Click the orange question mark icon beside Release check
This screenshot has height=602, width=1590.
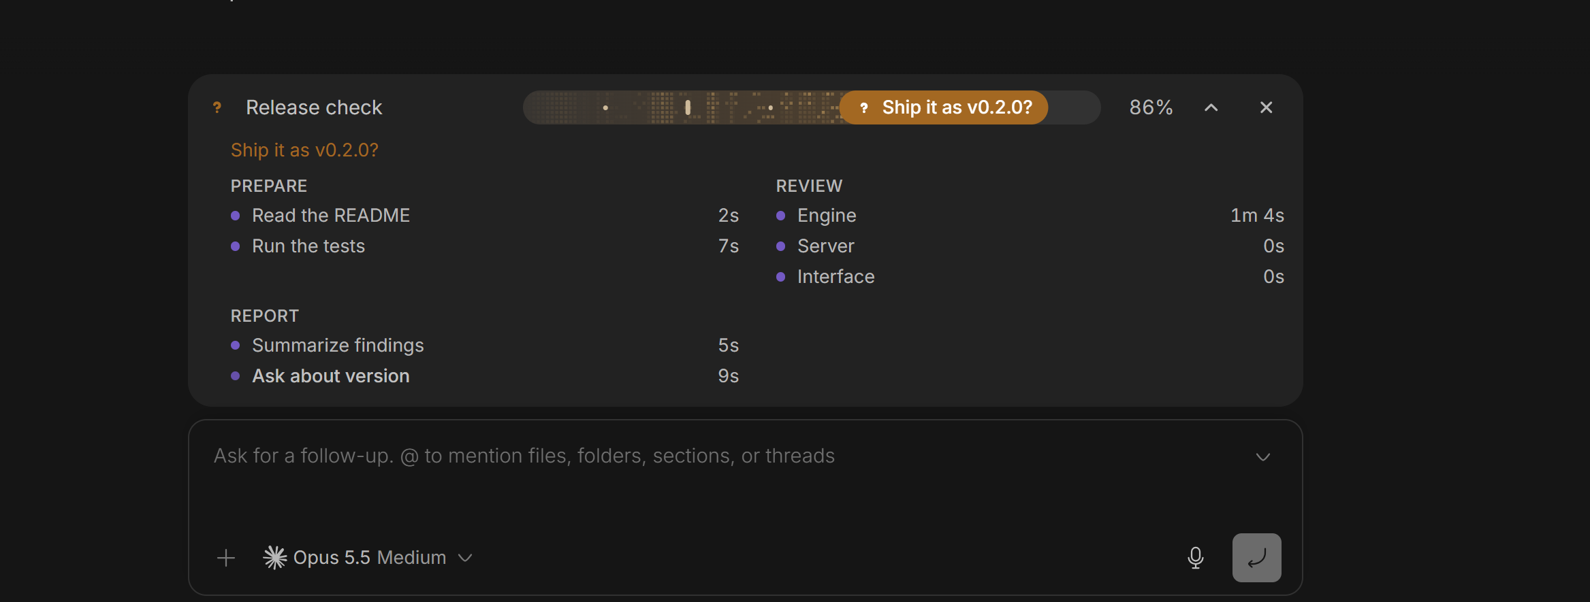[217, 107]
